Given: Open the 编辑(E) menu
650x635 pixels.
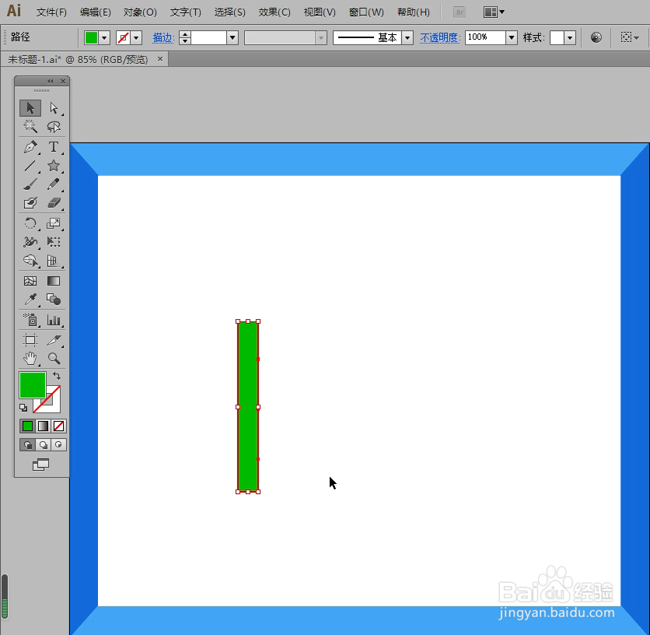Looking at the screenshot, I should pos(96,12).
